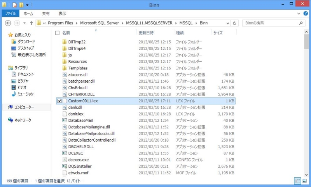Select DataCollectorController.dll file name
The image size is (311, 187).
92,140
